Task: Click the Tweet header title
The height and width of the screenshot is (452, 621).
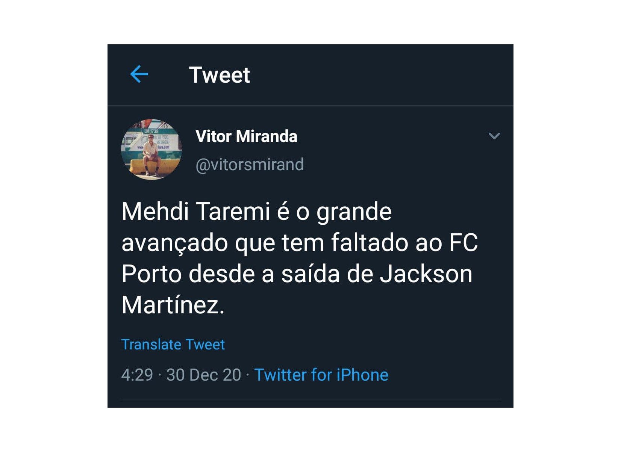Action: coord(219,75)
